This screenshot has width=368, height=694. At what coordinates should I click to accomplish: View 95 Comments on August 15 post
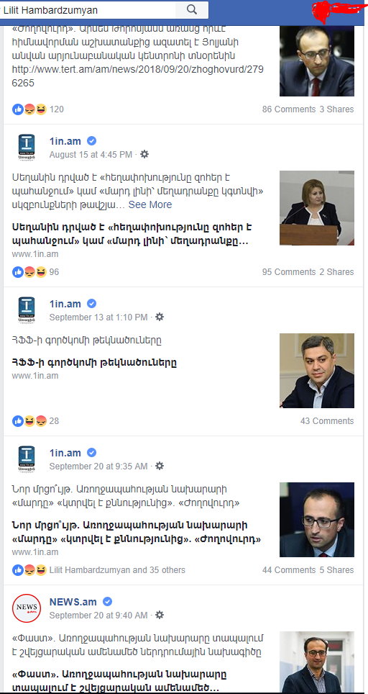point(289,271)
